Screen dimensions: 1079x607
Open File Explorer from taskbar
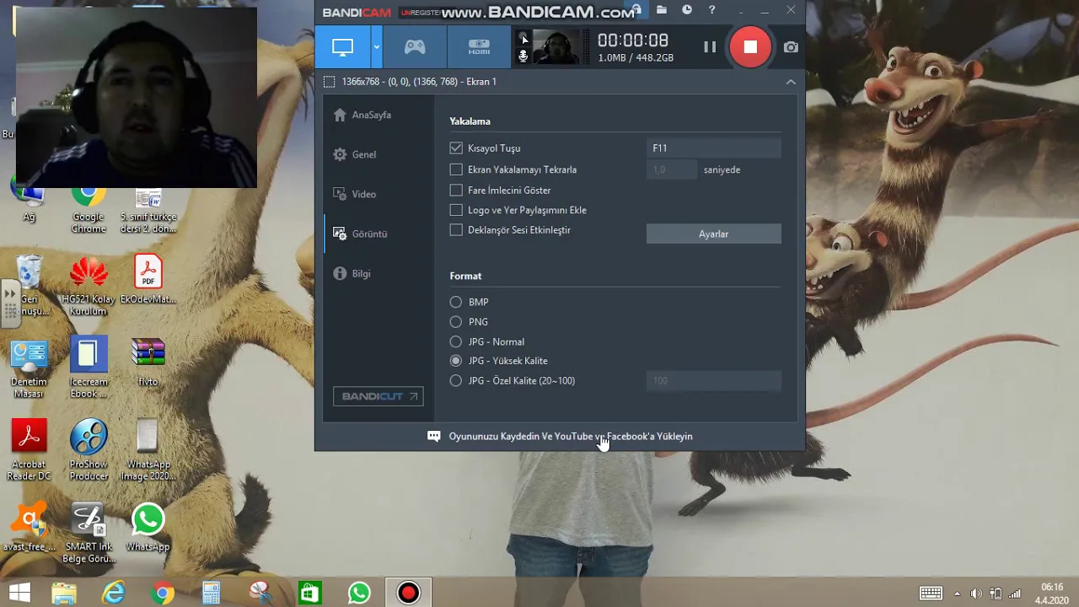point(64,593)
